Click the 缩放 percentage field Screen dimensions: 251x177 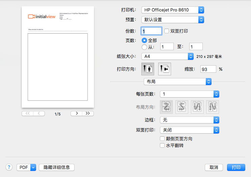click(x=208, y=69)
